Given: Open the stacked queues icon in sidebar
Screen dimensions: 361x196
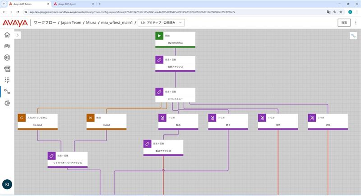Looking at the screenshot, I should tap(7, 69).
